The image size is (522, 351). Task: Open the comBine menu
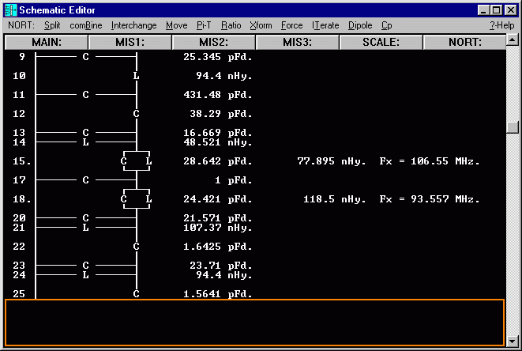(x=85, y=25)
